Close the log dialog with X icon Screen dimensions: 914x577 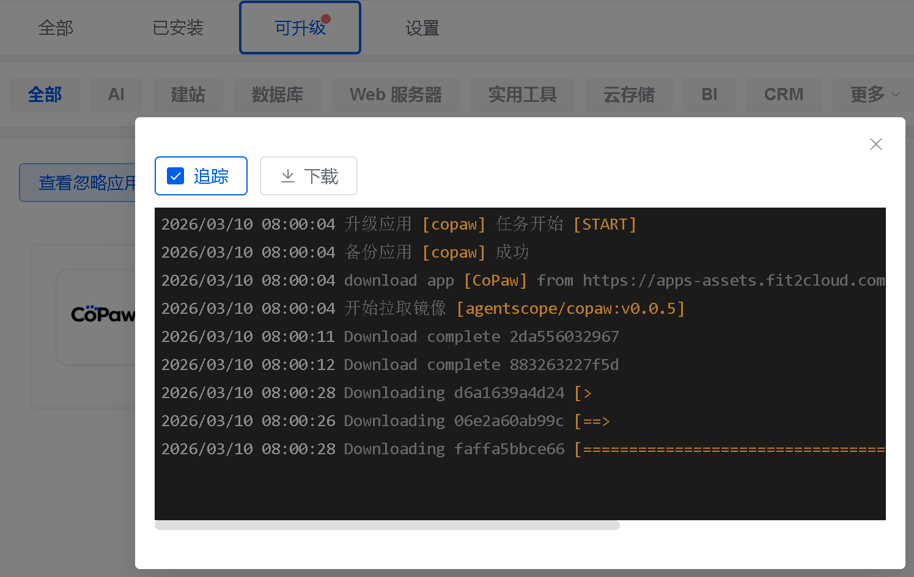tap(875, 144)
